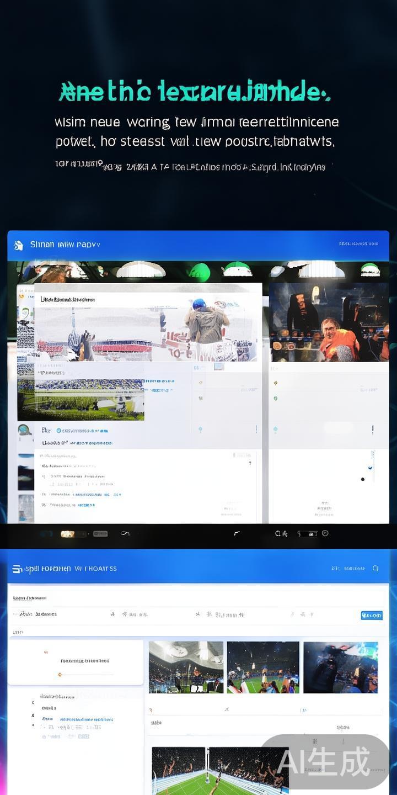Click the yellow icon in the dark taskbar
The height and width of the screenshot is (795, 397).
[x=67, y=534]
